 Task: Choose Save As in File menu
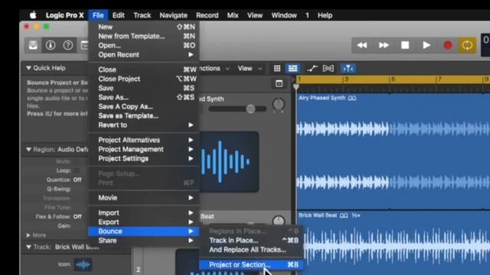point(144,97)
